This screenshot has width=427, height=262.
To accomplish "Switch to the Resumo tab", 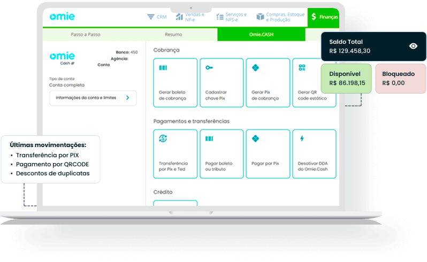I will coord(173,35).
